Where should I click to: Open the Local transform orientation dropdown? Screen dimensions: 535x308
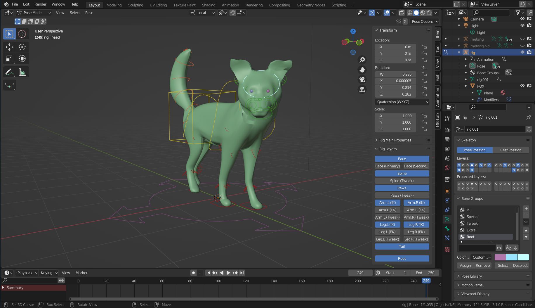(202, 13)
